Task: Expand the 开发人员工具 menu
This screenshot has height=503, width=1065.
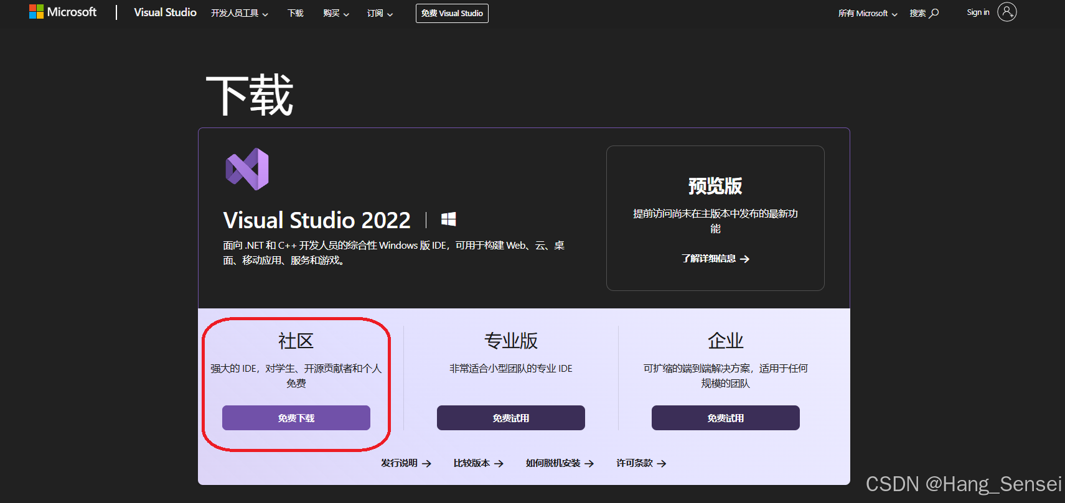Action: [x=240, y=13]
